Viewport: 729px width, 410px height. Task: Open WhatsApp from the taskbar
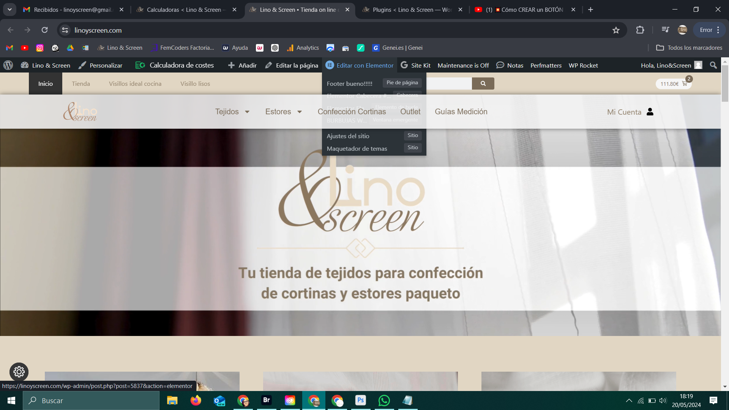click(384, 401)
